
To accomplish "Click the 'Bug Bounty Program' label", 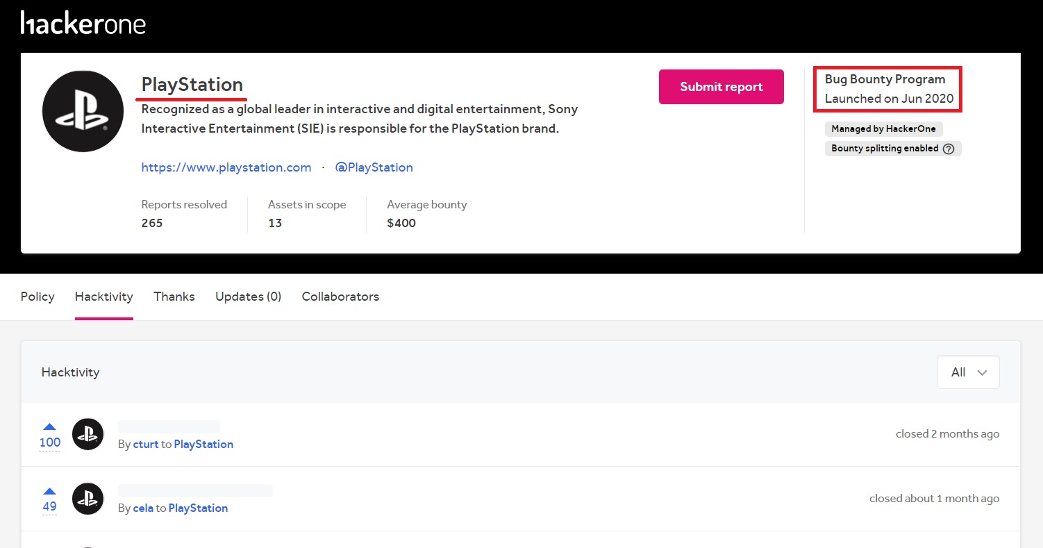I will point(885,79).
